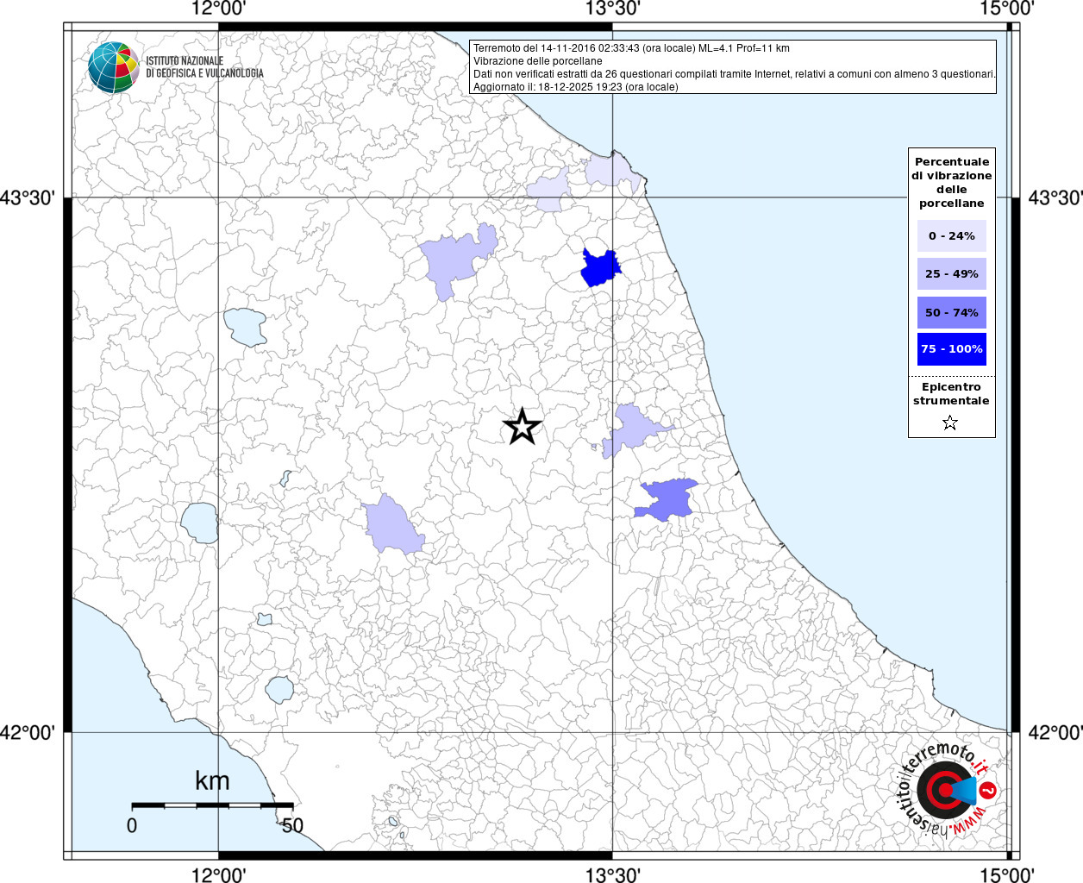Select the 50 - 74% legend swatch
The height and width of the screenshot is (883, 1083).
point(951,312)
